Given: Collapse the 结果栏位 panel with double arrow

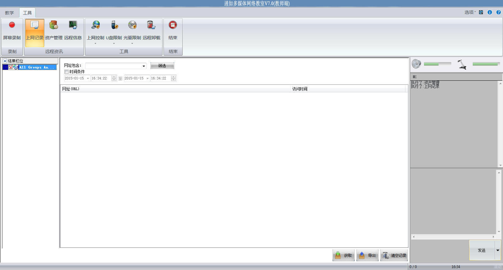Looking at the screenshot, I should pyautogui.click(x=5, y=61).
